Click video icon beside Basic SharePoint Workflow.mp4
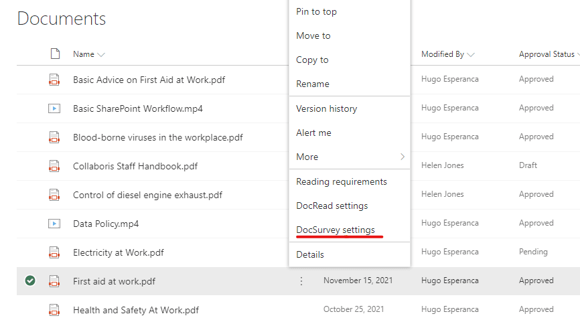The height and width of the screenshot is (322, 580). pos(54,108)
